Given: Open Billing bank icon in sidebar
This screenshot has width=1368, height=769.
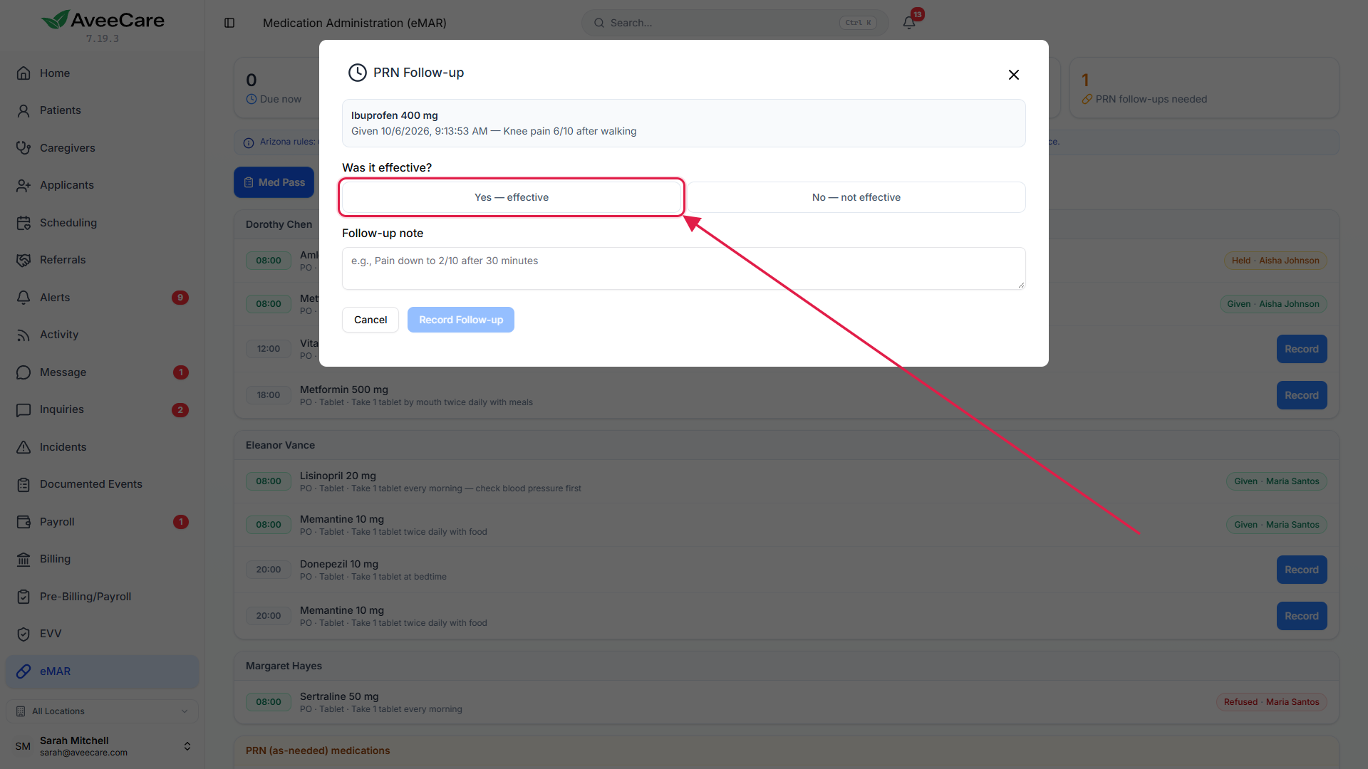Looking at the screenshot, I should pyautogui.click(x=24, y=559).
